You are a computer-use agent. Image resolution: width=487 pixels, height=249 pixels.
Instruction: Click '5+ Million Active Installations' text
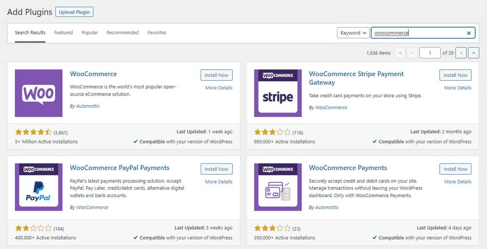tap(46, 142)
